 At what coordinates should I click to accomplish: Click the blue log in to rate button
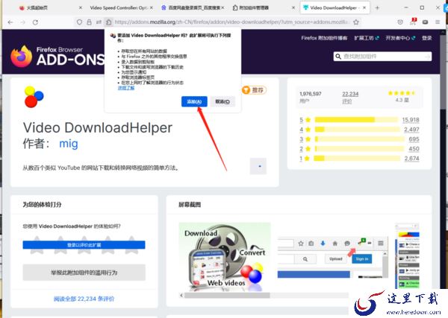click(x=84, y=245)
